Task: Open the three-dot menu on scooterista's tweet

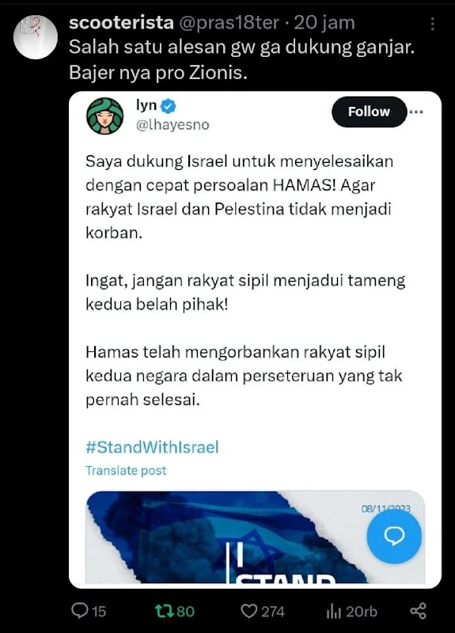Action: click(x=432, y=24)
